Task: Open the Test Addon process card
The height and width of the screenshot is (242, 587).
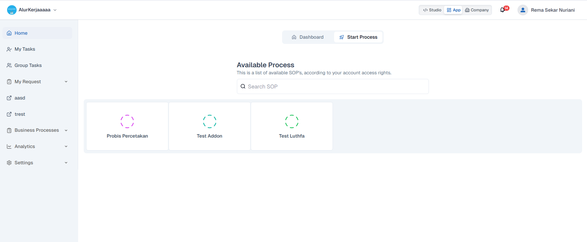Action: point(210,126)
